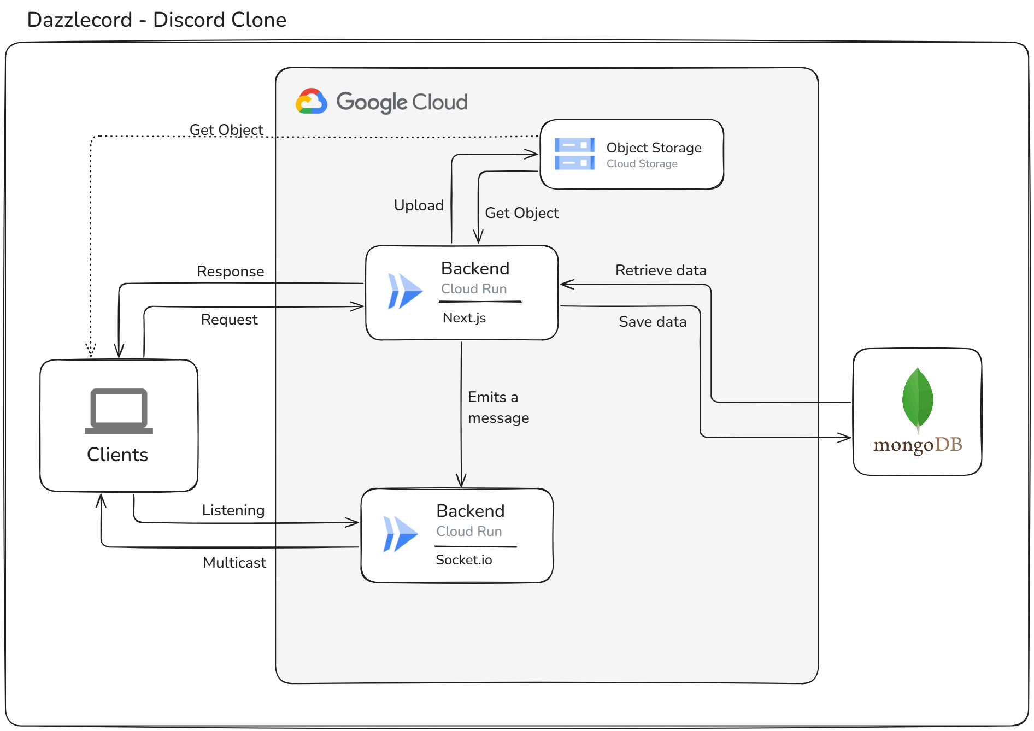Click the 'Get Object' label on dotted line
Viewport: 1034px width, 731px height.
226,130
